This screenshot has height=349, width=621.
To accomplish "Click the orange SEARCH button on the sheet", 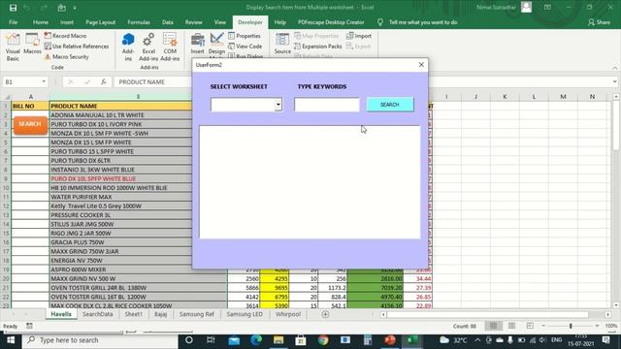I will click(x=30, y=125).
